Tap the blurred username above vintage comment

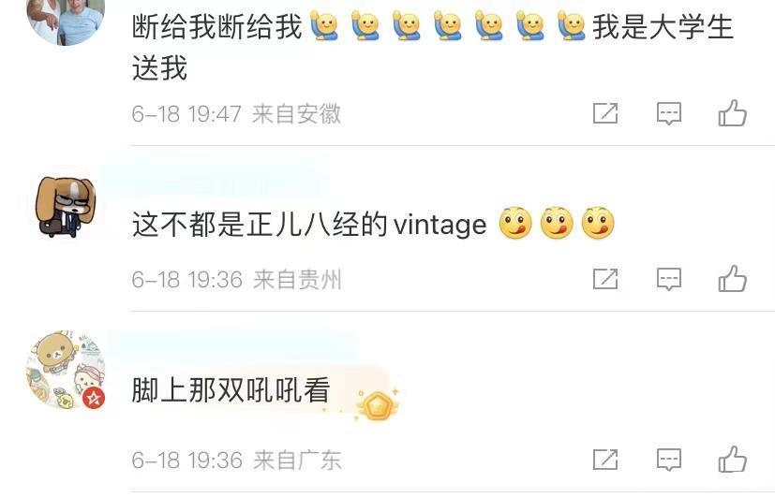(x=214, y=182)
